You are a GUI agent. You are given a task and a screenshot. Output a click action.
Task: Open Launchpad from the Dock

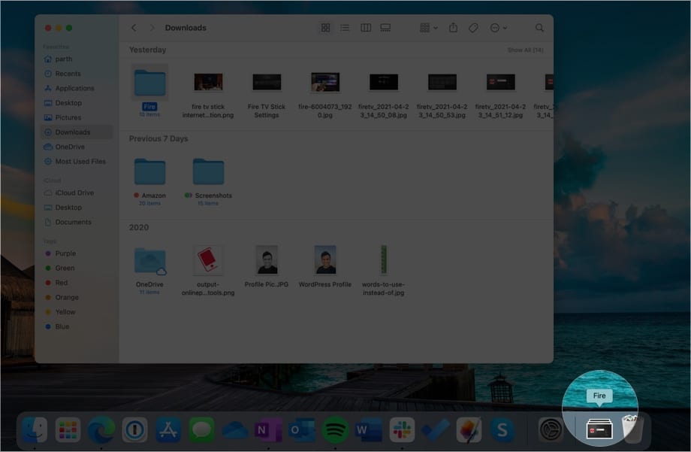[x=68, y=429]
